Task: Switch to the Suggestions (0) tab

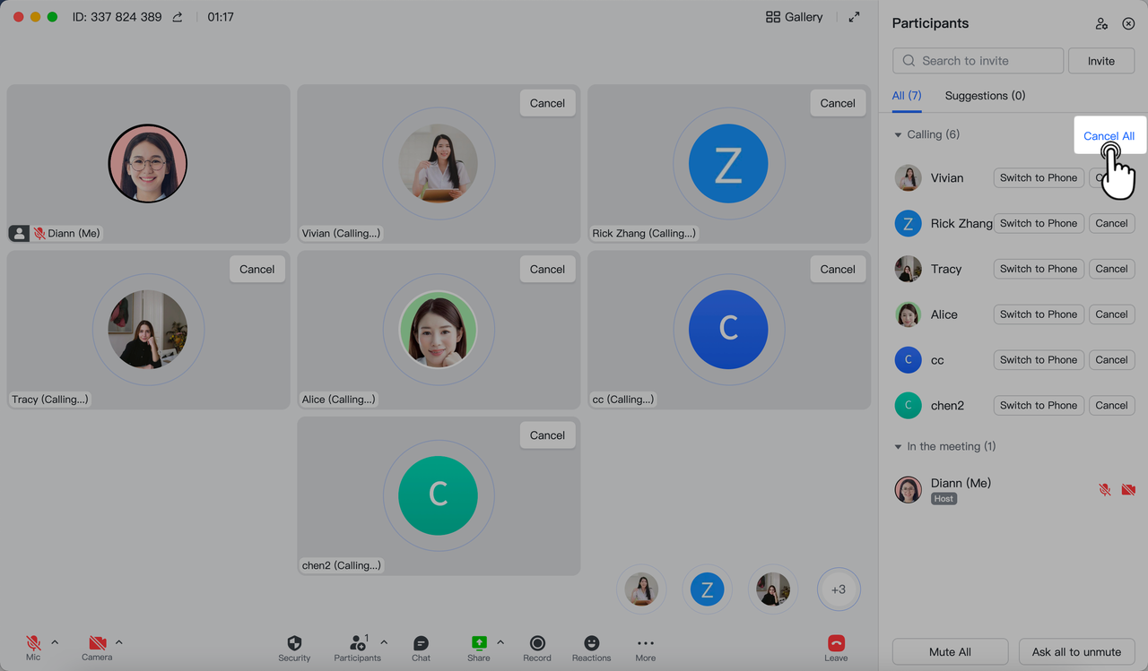Action: (x=985, y=96)
